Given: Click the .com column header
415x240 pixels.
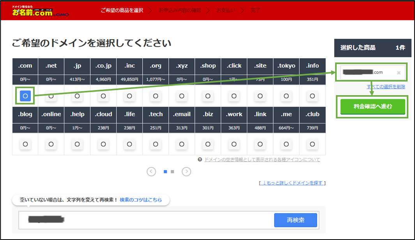Looking at the screenshot, I should pos(25,66).
